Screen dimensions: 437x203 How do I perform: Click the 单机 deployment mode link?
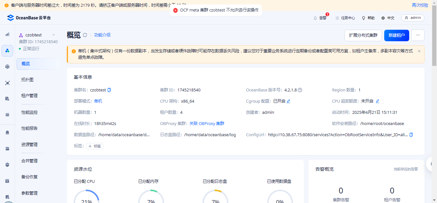click(98, 101)
